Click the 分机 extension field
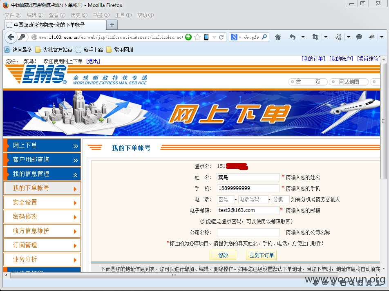This screenshot has width=389, height=291. point(281,199)
